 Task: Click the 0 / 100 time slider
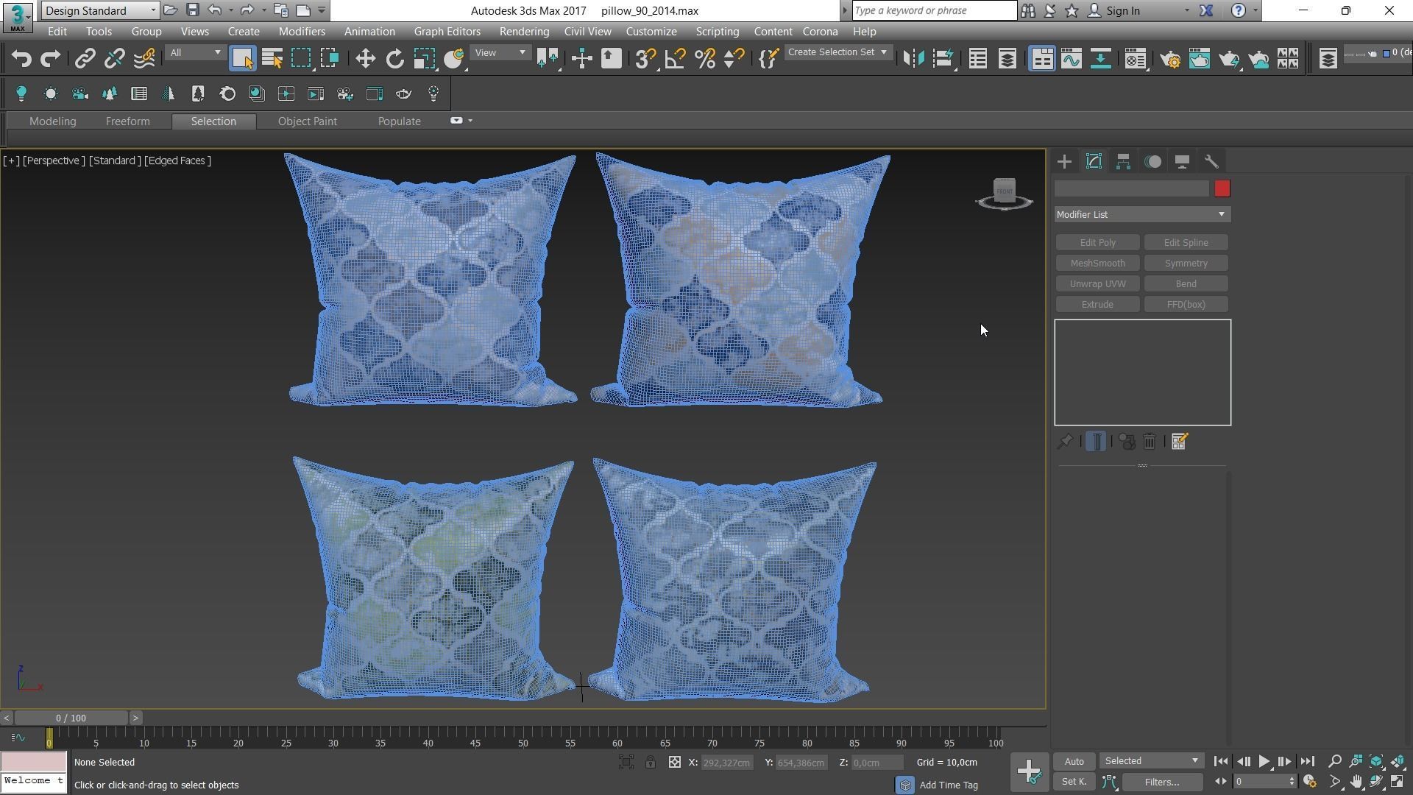pos(71,718)
